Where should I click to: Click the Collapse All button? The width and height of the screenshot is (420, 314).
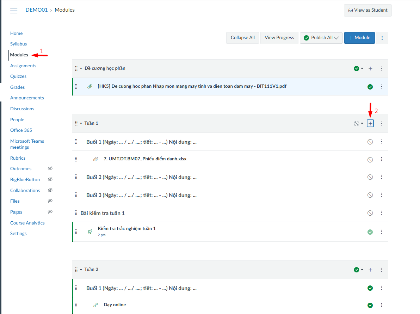coord(242,38)
